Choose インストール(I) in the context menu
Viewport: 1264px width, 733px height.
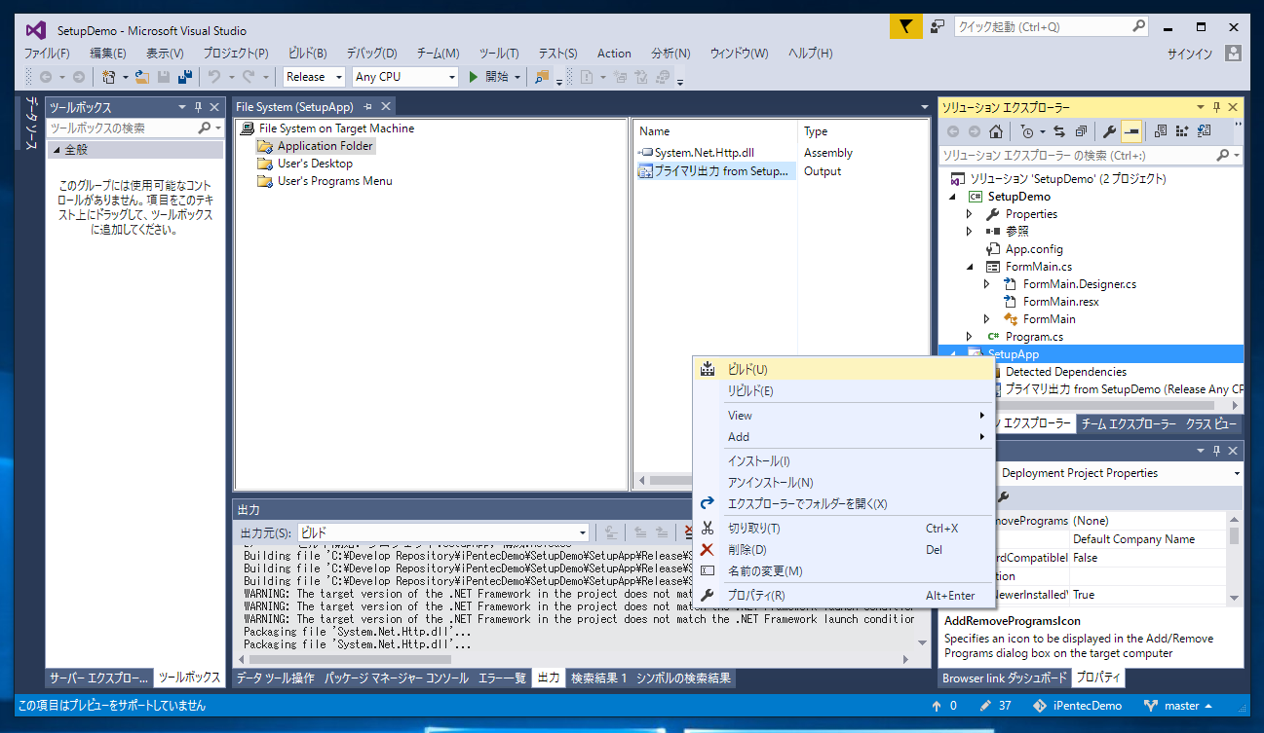(844, 461)
